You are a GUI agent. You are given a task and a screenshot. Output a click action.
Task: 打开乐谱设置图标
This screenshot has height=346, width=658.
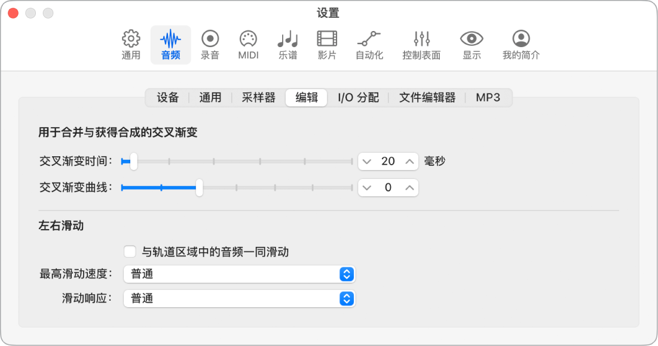[287, 44]
